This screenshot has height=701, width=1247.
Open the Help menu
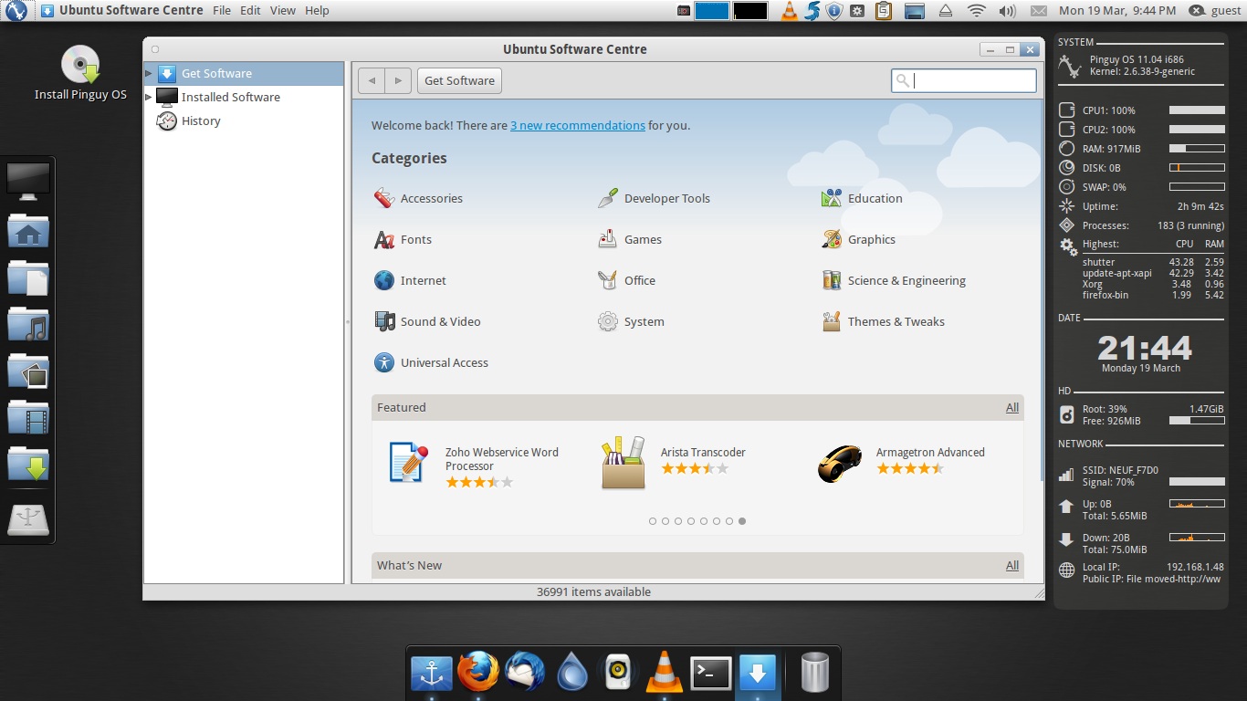pos(317,11)
